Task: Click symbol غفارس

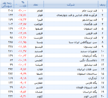Action: pyautogui.click(x=38, y=83)
